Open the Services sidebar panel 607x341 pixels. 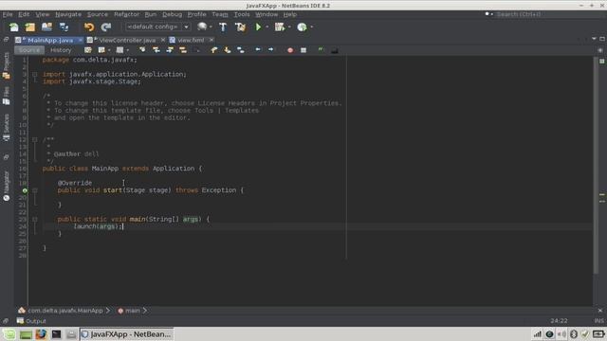[x=7, y=127]
